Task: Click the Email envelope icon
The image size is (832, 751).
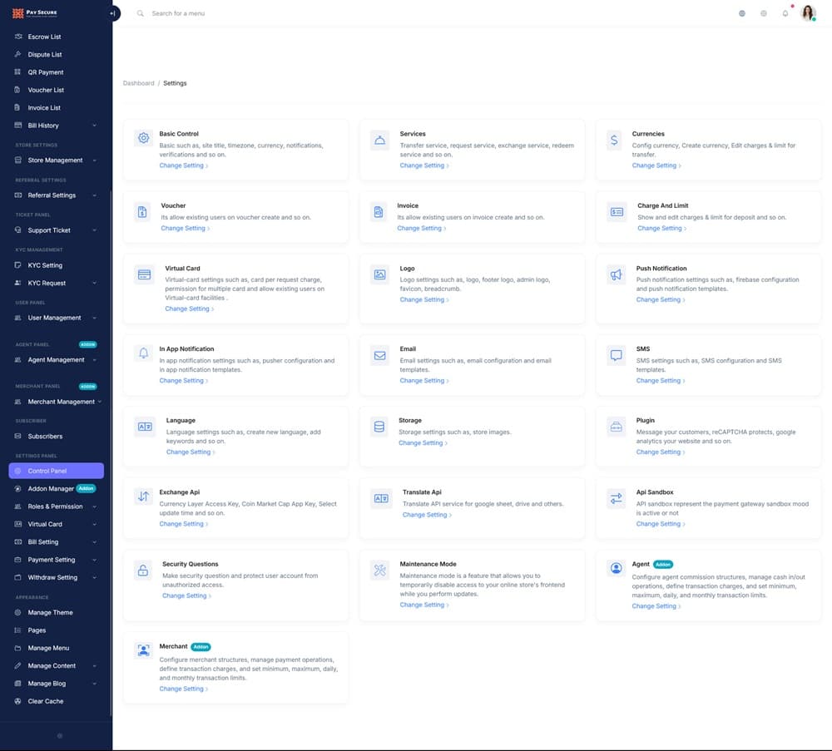Action: (379, 355)
